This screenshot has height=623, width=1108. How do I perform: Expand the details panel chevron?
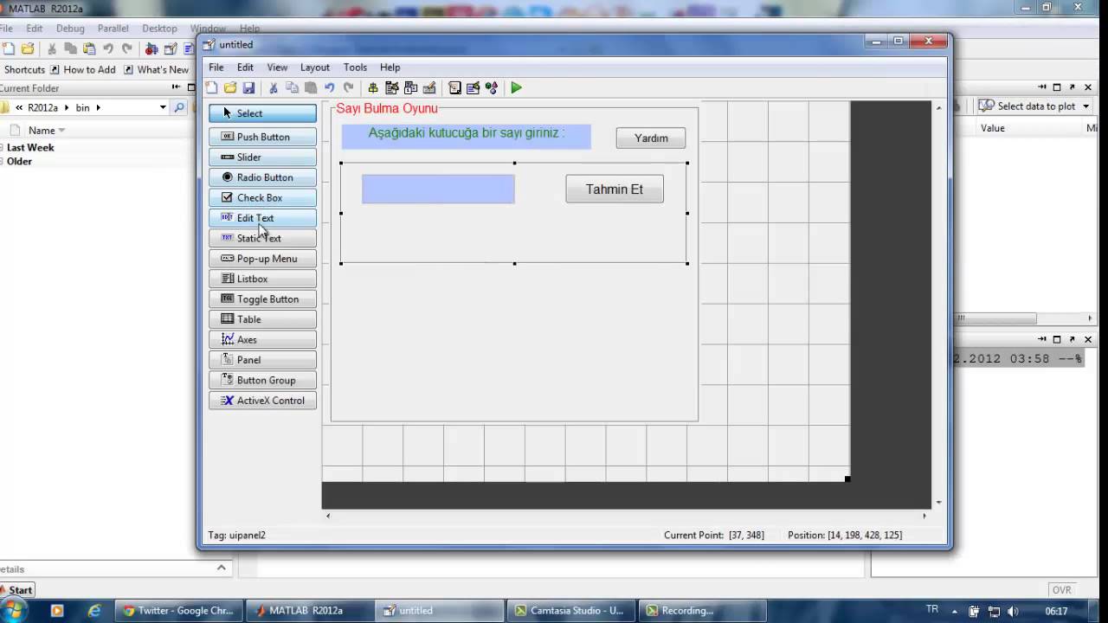pos(222,568)
